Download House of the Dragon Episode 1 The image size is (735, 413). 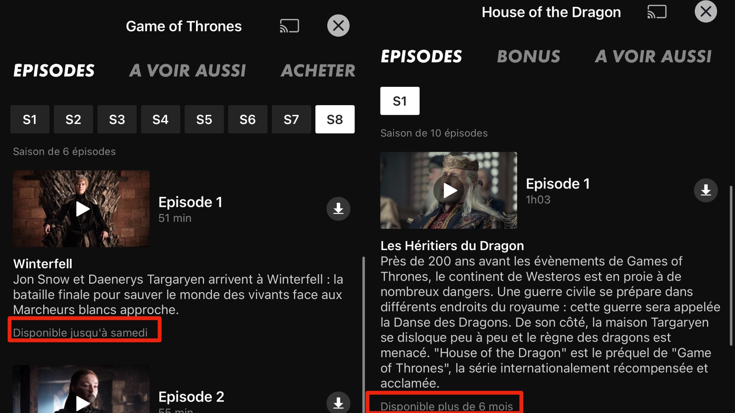pos(706,190)
